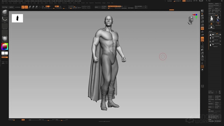This screenshot has width=224, height=126.
Task: Toggle Floor grid on right shelf
Action: (202, 32)
